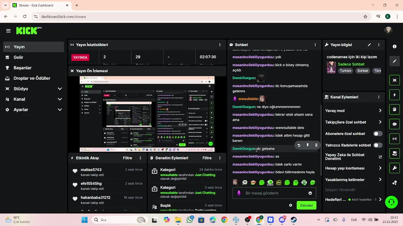This screenshot has height=226, width=403.
Task: Click the green Gönder button
Action: coord(306,205)
